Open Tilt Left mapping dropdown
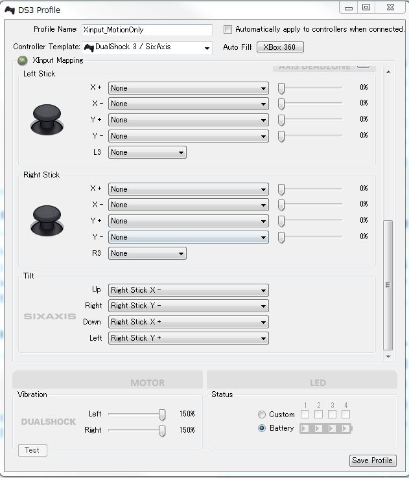This screenshot has width=409, height=478. 189,337
